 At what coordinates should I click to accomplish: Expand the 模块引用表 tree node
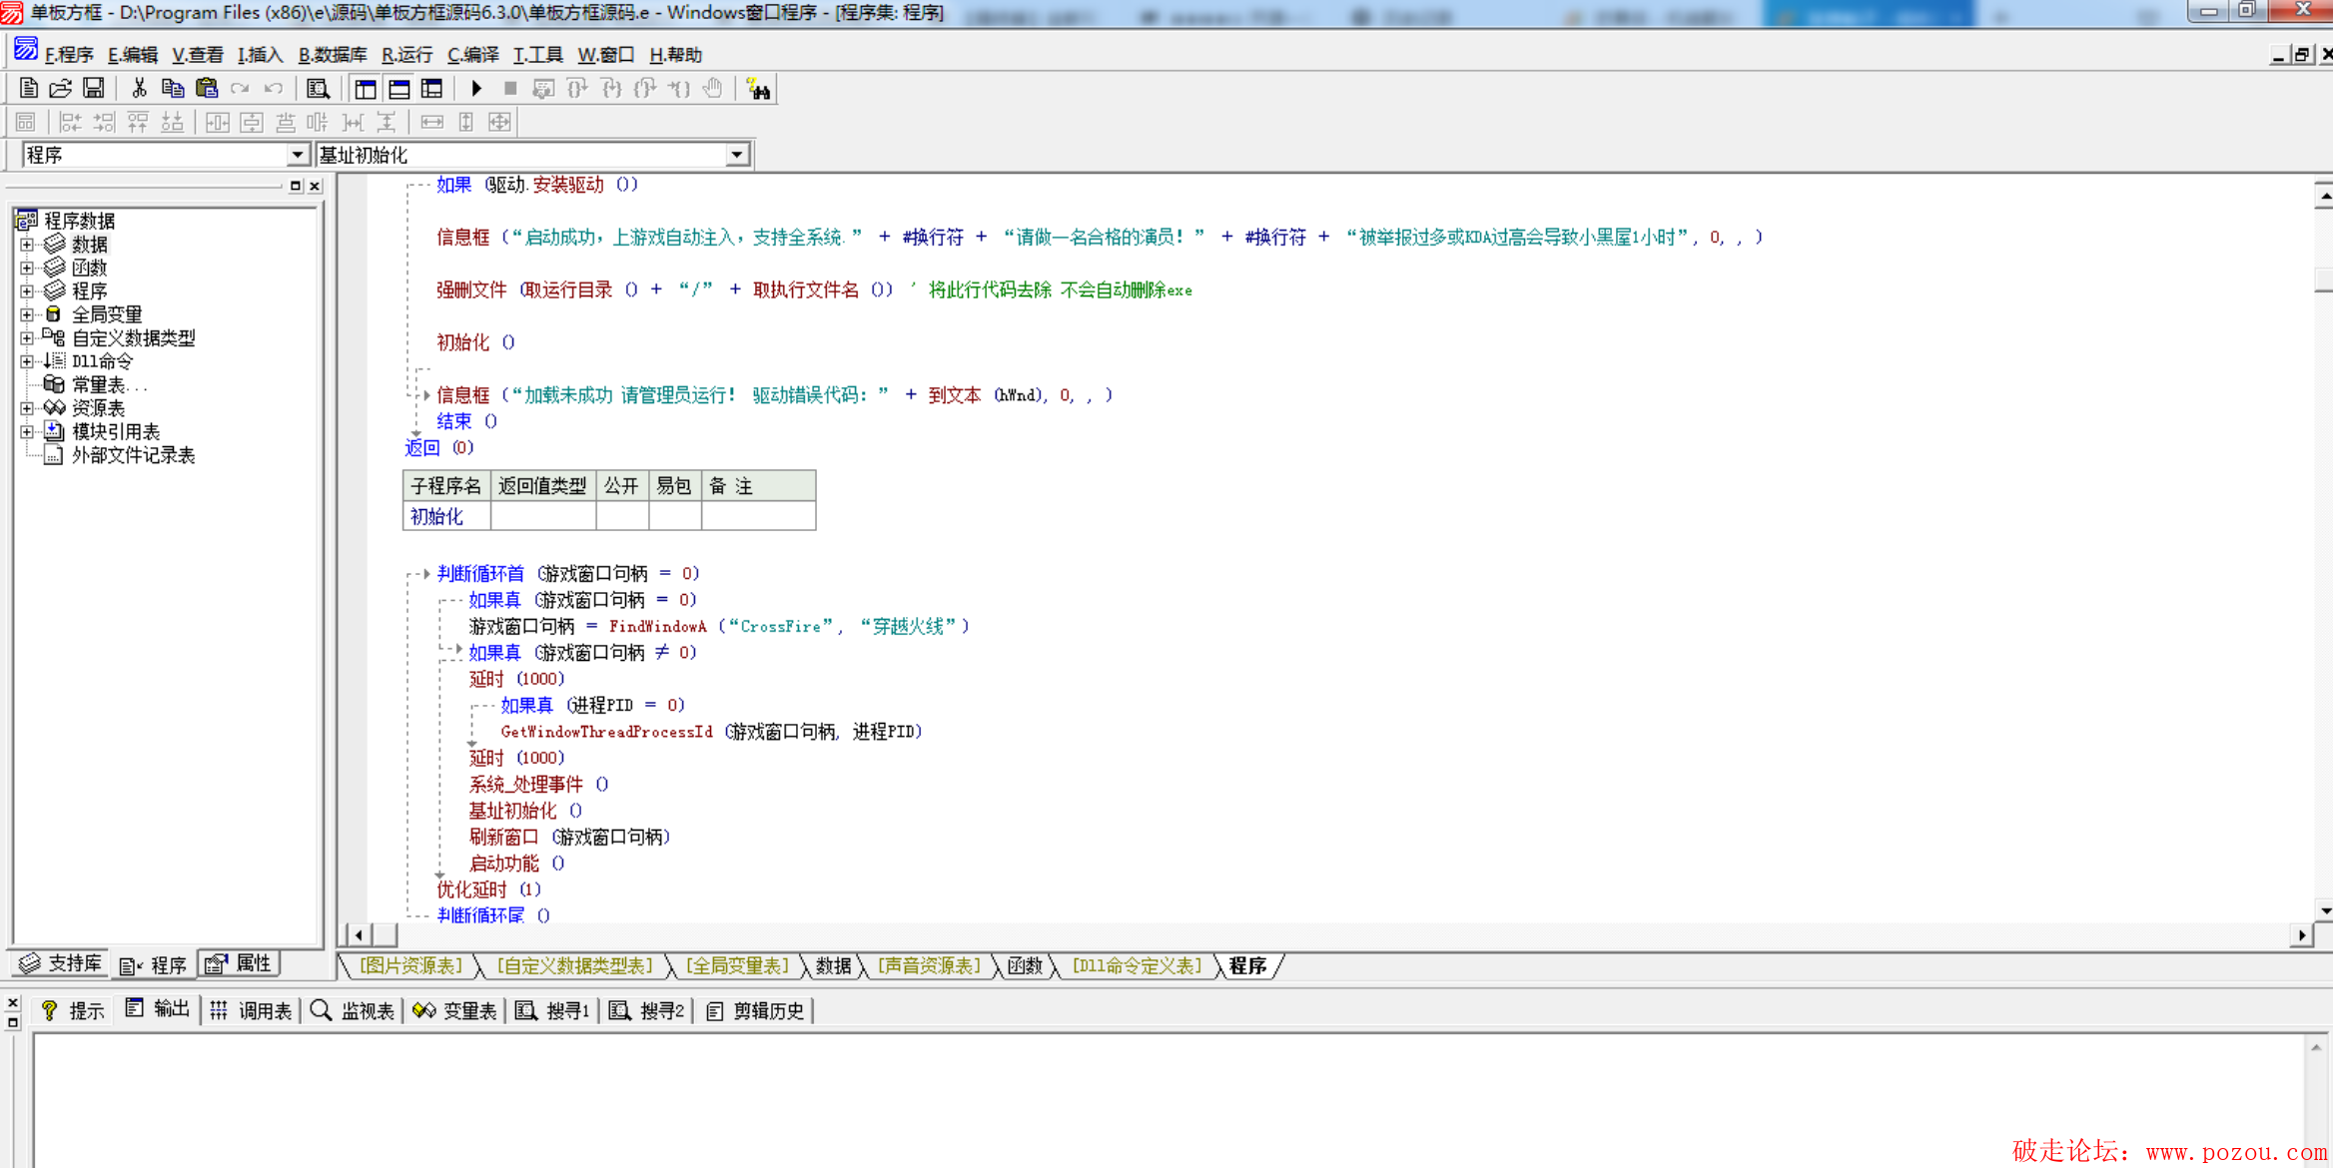click(27, 431)
